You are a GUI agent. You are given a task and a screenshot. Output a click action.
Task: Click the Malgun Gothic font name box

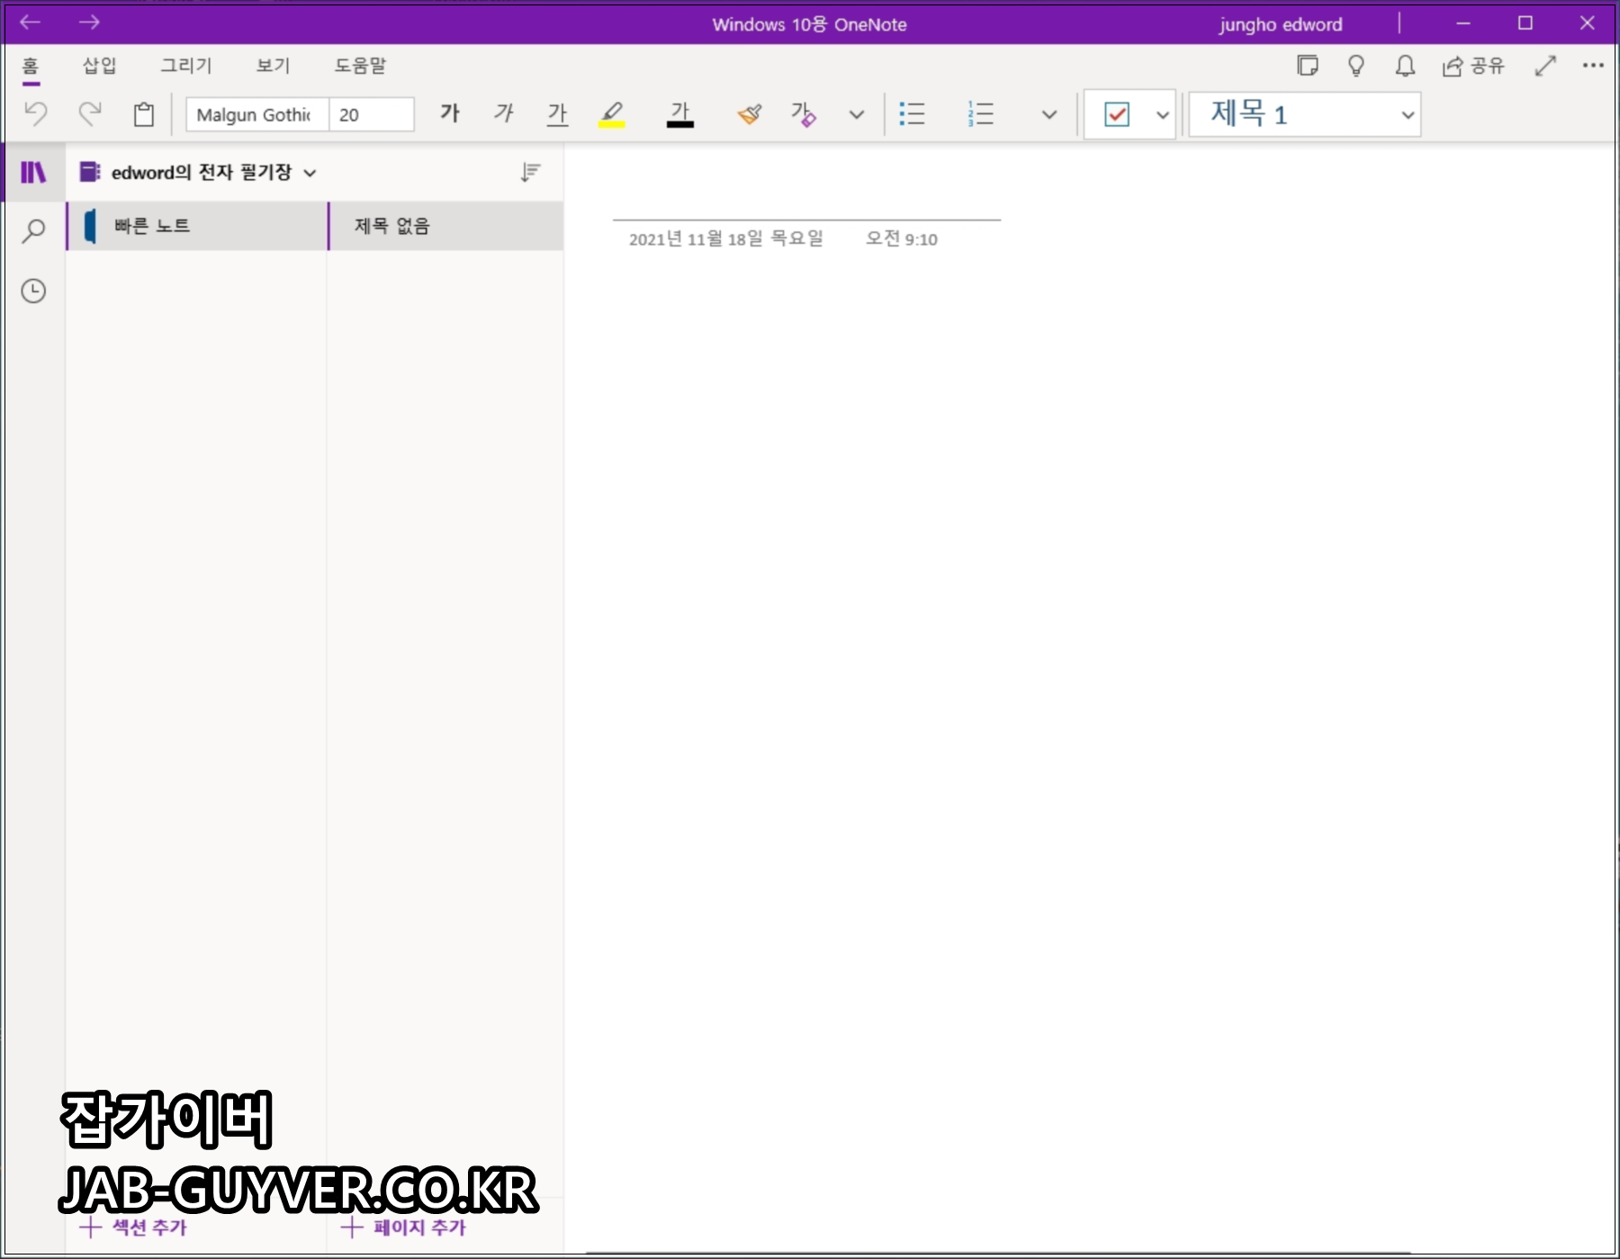[x=257, y=114]
